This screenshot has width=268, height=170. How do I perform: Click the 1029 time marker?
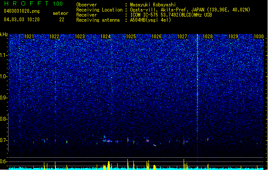[233, 37]
